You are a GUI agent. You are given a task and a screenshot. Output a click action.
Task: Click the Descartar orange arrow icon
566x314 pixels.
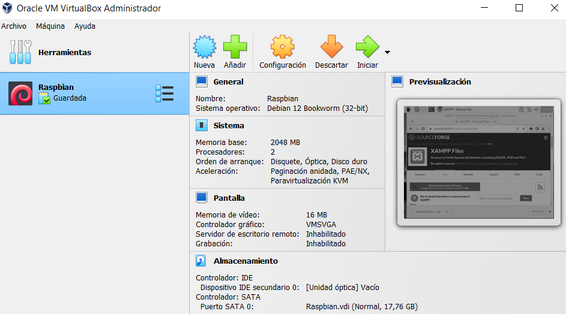(x=331, y=47)
